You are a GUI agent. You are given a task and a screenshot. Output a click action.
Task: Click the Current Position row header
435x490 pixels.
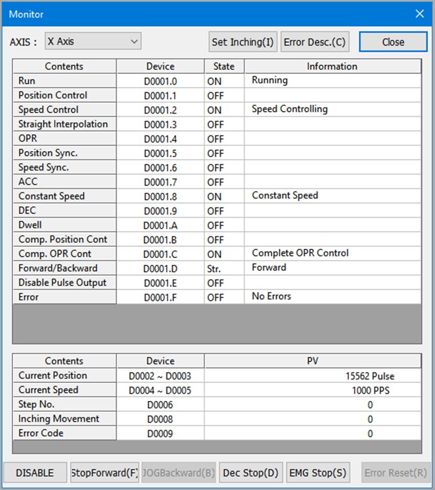[64, 375]
